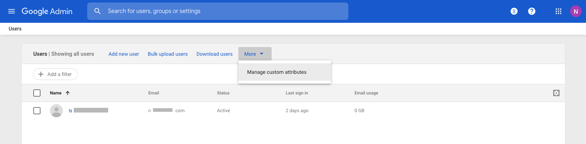Click Download users
The width and height of the screenshot is (586, 144).
coord(215,54)
